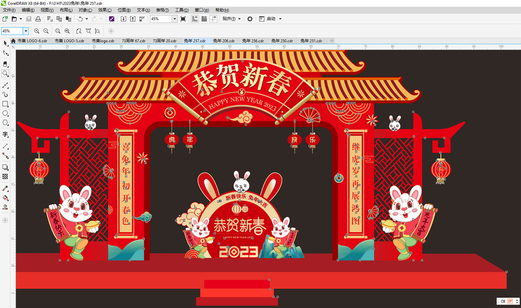
Task: Toggle Show rulers button
Action: pyautogui.click(x=195, y=19)
